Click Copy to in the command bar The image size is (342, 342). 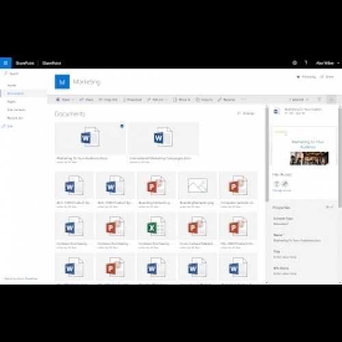pos(204,99)
